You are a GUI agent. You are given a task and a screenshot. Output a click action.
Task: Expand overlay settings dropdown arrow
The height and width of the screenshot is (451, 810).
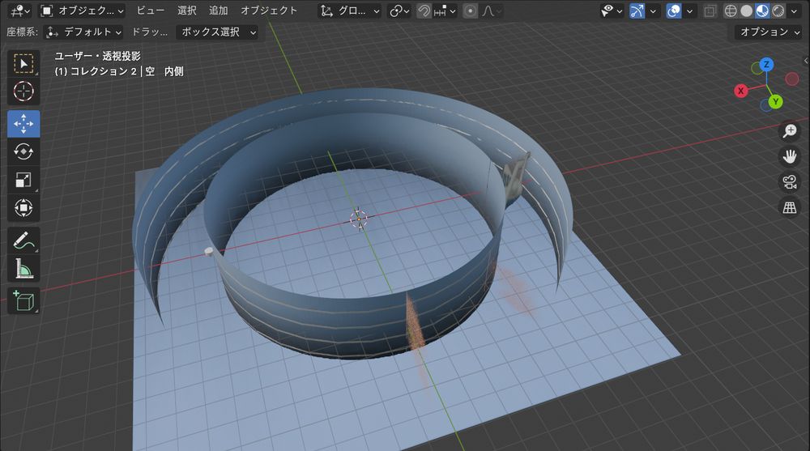(689, 11)
